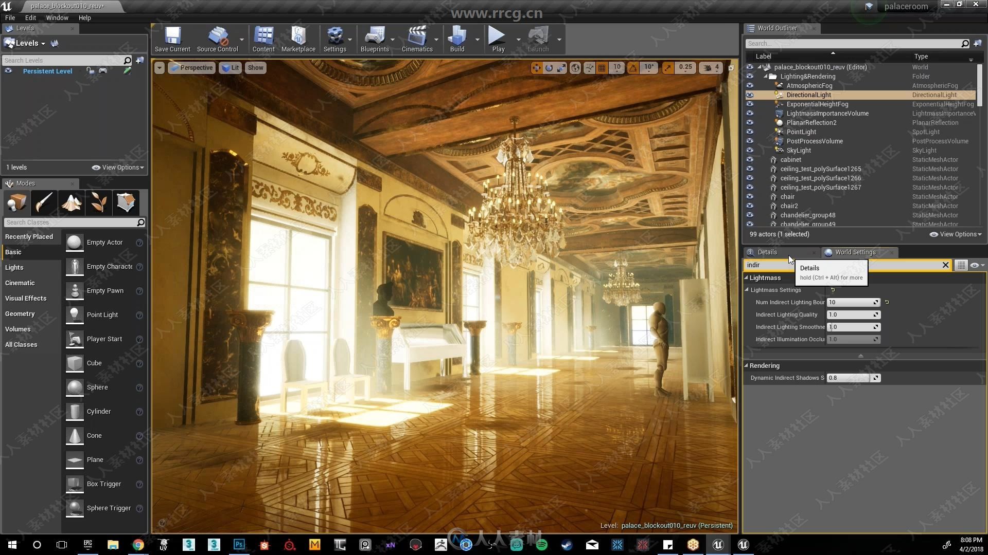
Task: Open Chrome from the taskbar
Action: [138, 545]
